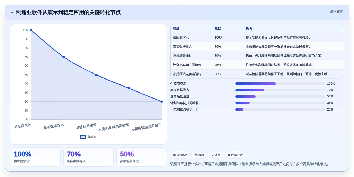Click the 维度 column header

coord(176,29)
